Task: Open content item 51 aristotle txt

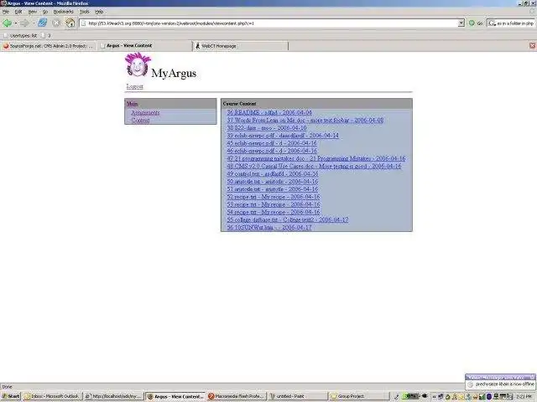Action: pos(272,189)
